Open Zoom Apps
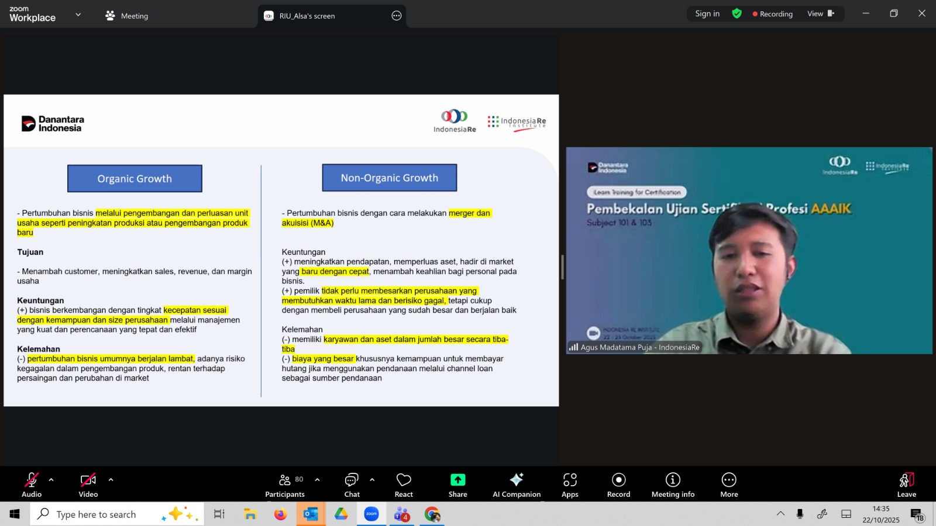 click(x=570, y=485)
